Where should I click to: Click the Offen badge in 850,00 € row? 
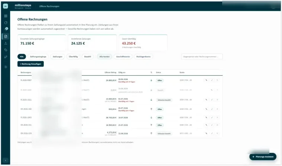click(160, 109)
